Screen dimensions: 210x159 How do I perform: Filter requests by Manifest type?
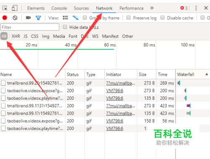[x=110, y=36]
